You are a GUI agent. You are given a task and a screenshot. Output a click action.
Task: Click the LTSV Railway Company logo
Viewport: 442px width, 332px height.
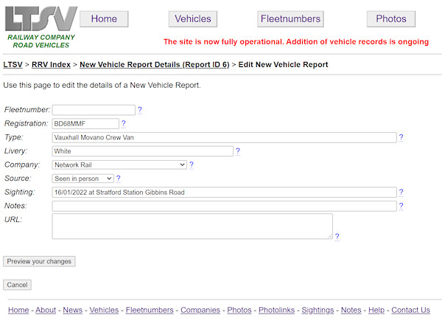pyautogui.click(x=41, y=27)
